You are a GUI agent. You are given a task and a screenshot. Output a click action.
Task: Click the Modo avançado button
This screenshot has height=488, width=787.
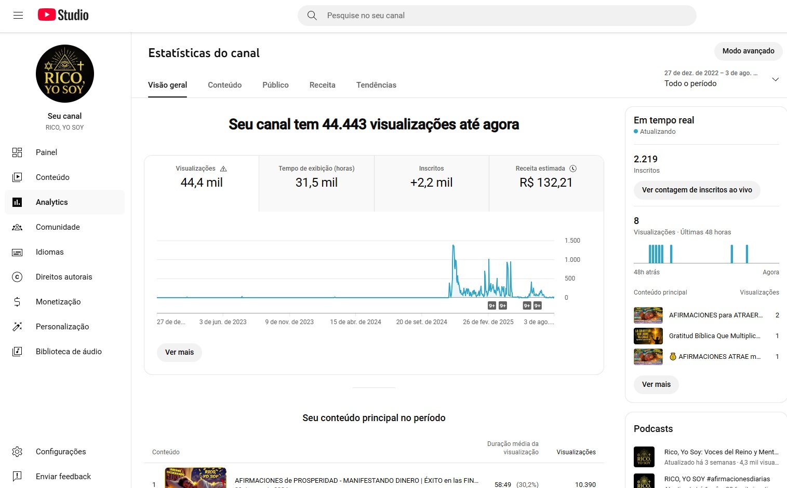click(748, 51)
